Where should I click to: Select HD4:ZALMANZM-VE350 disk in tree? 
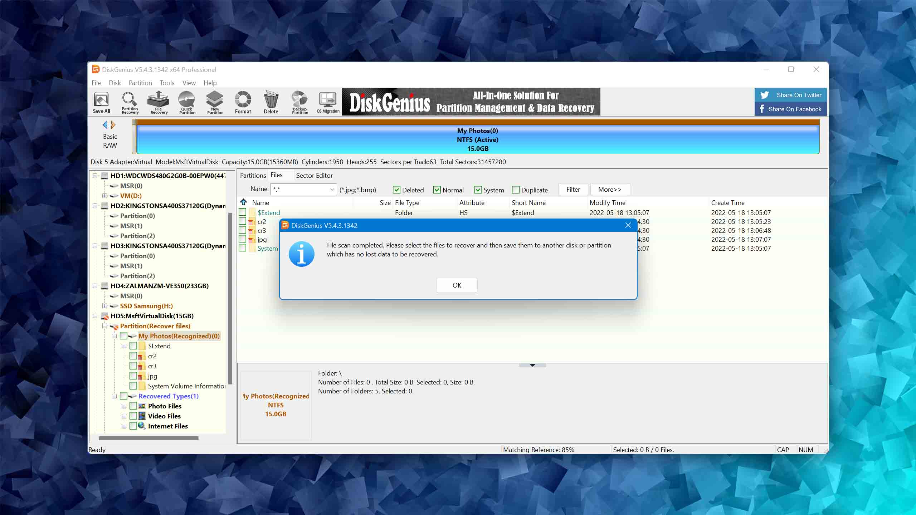(x=159, y=286)
